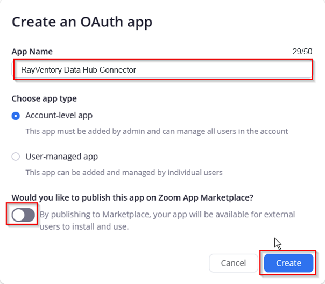This screenshot has width=325, height=284.
Task: Click the "User-managed app" option label
Action: (61, 157)
